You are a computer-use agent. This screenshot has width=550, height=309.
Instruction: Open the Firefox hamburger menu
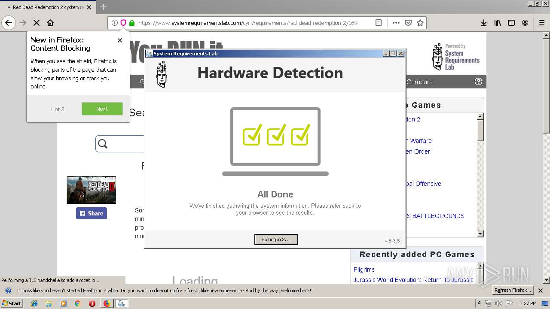pyautogui.click(x=542, y=23)
